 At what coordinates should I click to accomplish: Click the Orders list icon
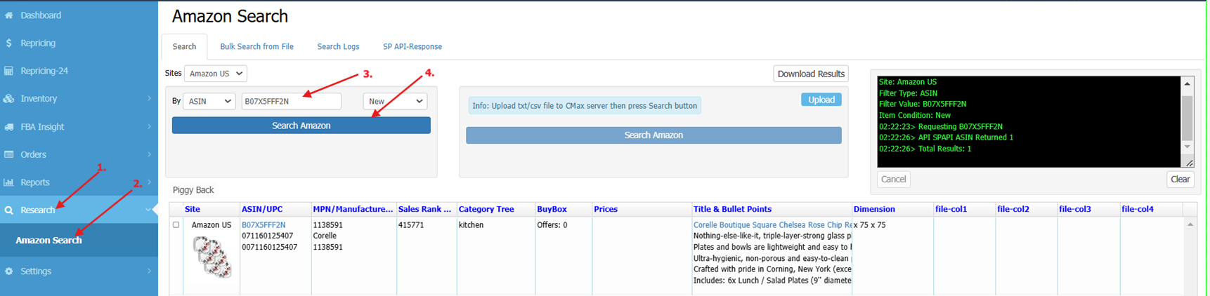tap(8, 154)
